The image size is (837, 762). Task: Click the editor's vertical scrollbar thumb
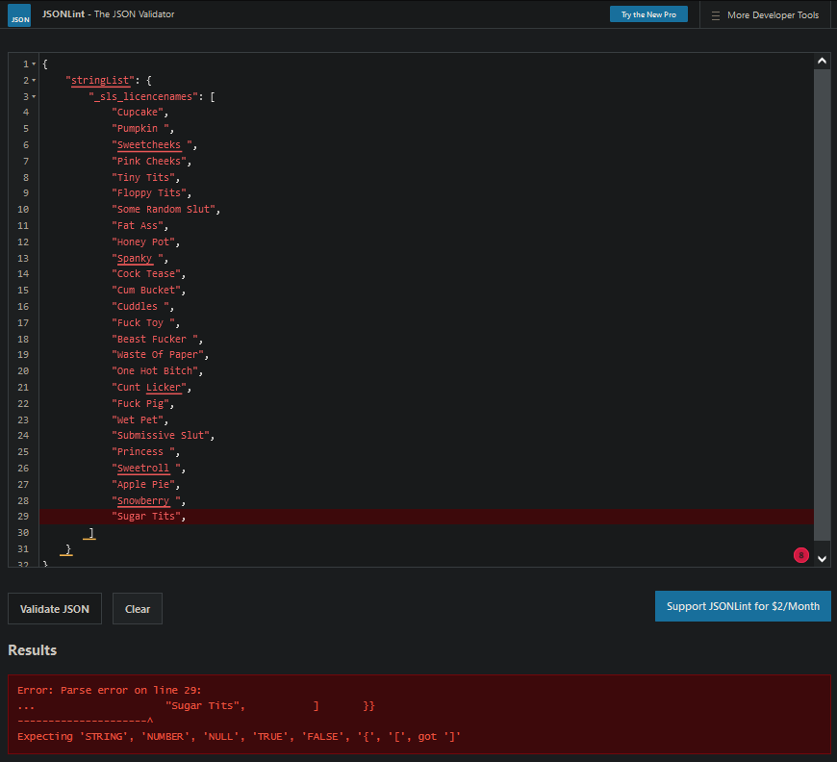[822, 304]
